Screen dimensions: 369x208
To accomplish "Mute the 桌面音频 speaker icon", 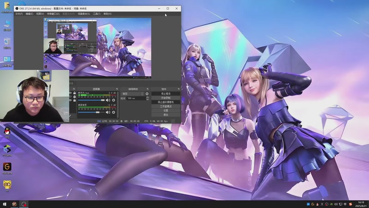I will coord(108,112).
